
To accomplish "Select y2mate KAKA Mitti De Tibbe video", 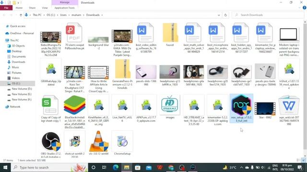I will point(122,43).
